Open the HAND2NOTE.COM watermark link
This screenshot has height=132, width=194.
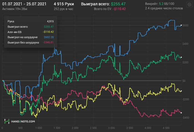23,122
